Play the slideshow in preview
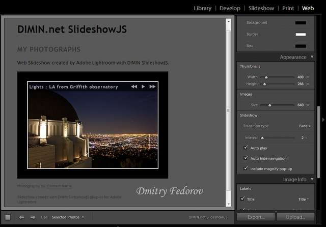The height and width of the screenshot is (227, 326). tap(143, 87)
